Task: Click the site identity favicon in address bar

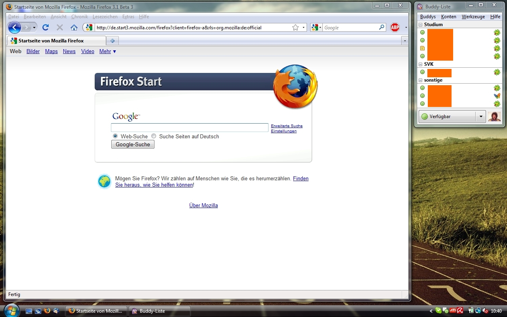Action: point(89,28)
